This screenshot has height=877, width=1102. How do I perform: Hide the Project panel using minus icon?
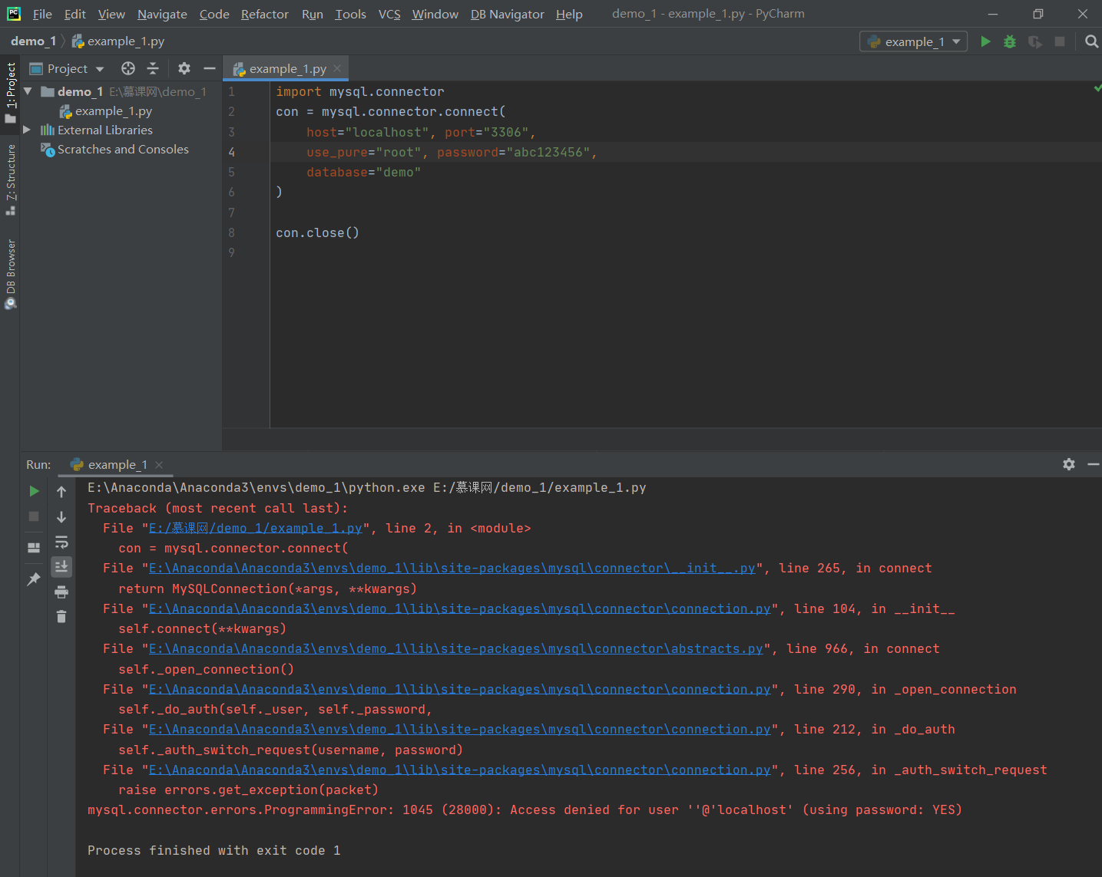click(209, 68)
